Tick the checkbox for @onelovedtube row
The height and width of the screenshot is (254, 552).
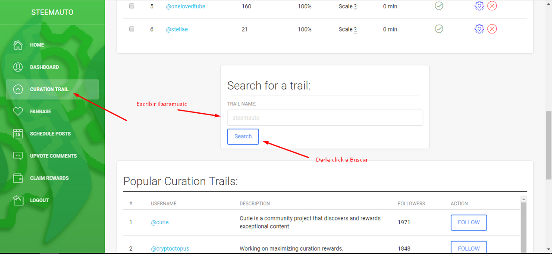[x=132, y=6]
